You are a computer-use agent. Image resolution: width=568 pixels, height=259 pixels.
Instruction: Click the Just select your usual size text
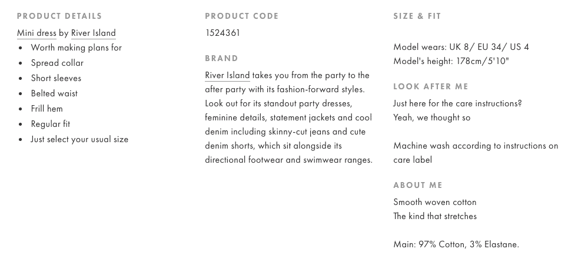[x=79, y=139]
